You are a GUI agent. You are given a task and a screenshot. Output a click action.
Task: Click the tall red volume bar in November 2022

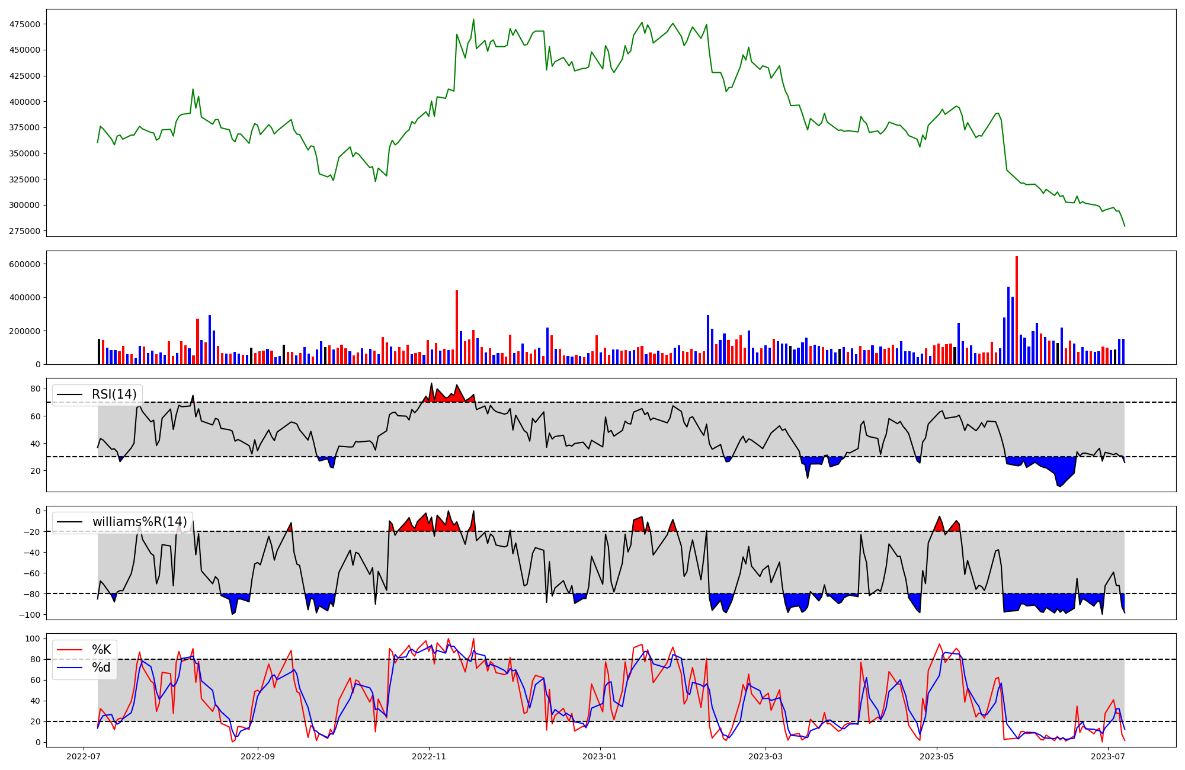tap(457, 328)
